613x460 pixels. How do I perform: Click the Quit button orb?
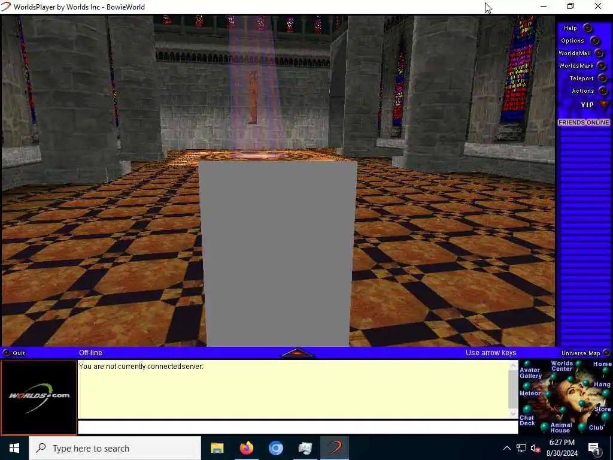click(6, 353)
